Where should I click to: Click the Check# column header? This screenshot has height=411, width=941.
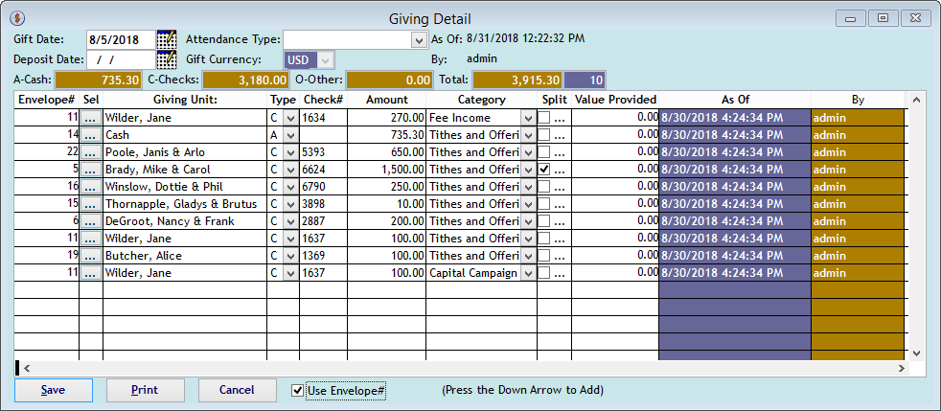coord(323,101)
